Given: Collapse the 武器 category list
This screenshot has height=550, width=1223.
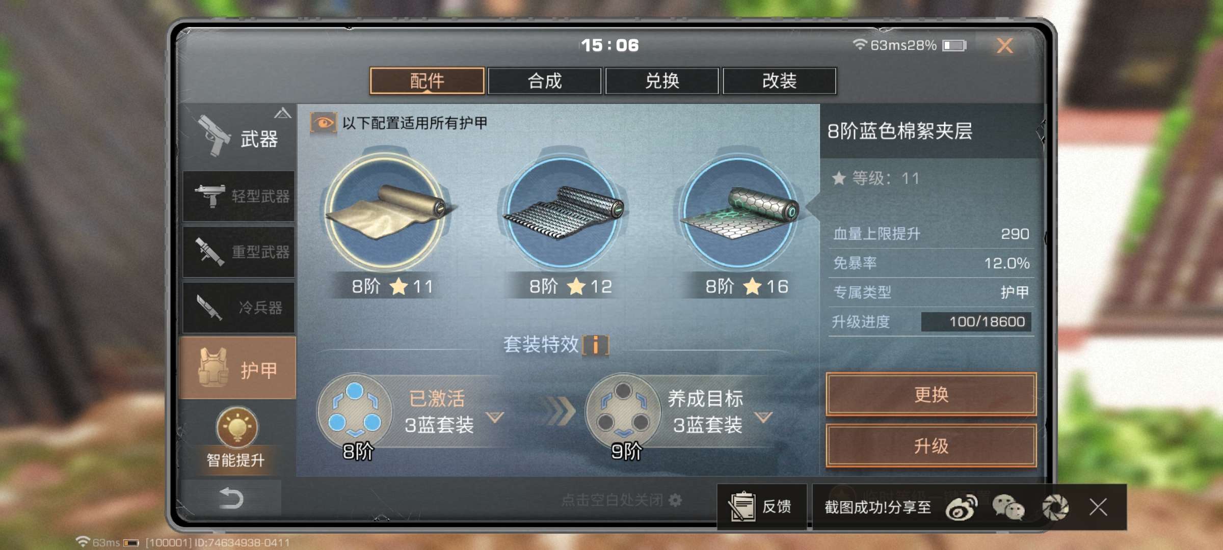Looking at the screenshot, I should 283,113.
